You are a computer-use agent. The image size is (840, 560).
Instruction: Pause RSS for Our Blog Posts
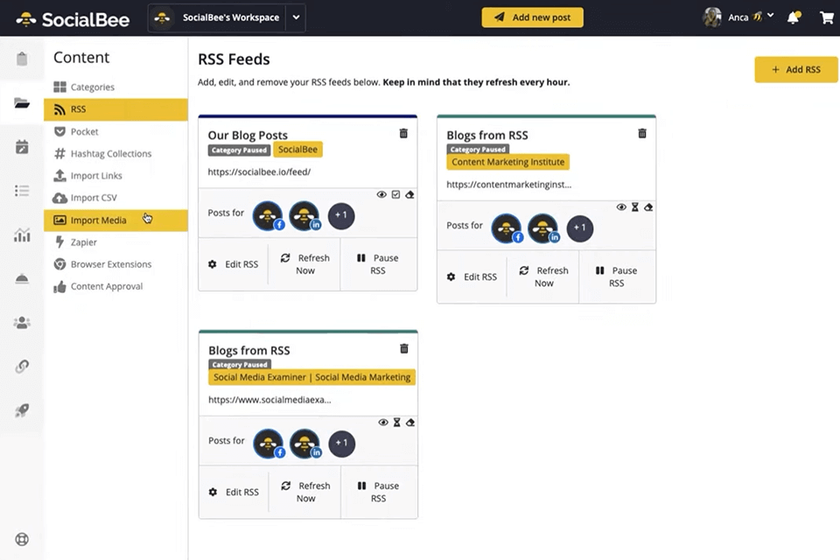[x=378, y=264]
